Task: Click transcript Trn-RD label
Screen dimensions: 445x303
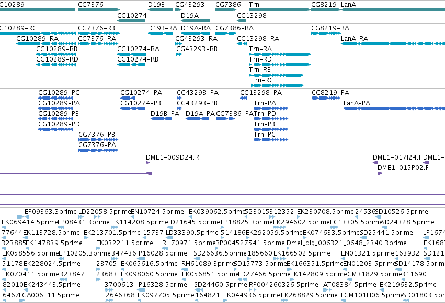Action: coord(260,59)
